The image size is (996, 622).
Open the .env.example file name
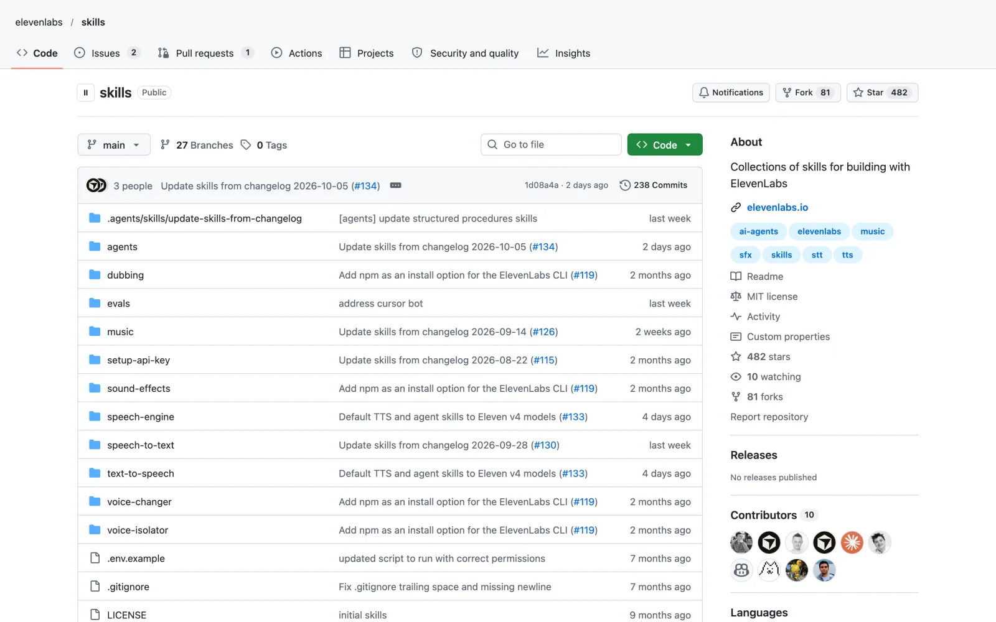coord(136,559)
